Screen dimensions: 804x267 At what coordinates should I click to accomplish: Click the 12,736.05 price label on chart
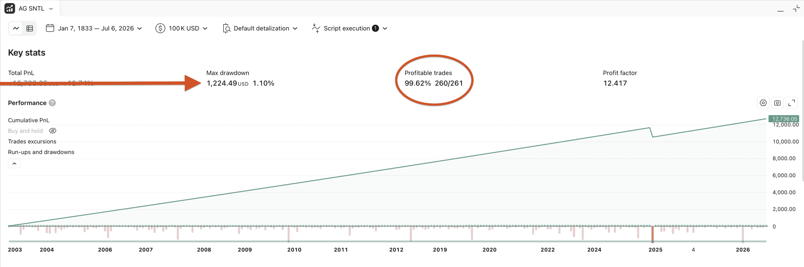pyautogui.click(x=784, y=119)
